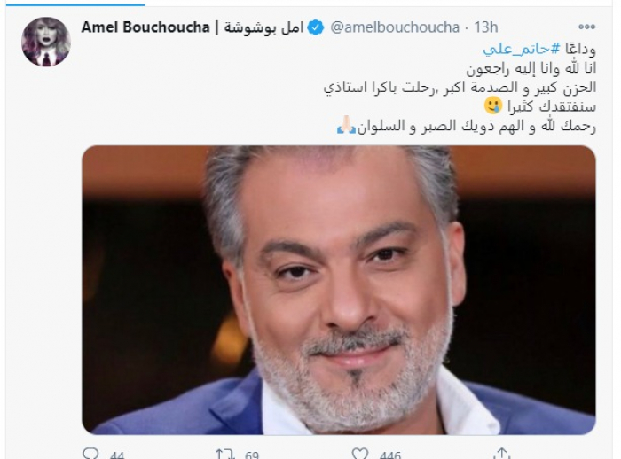Click the like count 446
Image resolution: width=621 pixels, height=459 pixels.
click(x=390, y=455)
